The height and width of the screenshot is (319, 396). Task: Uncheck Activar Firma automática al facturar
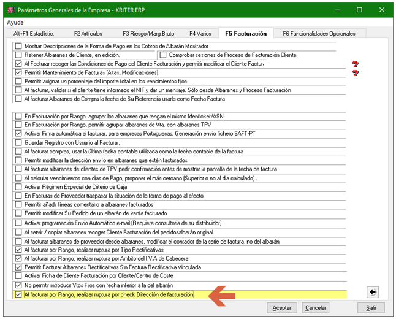tap(18, 134)
